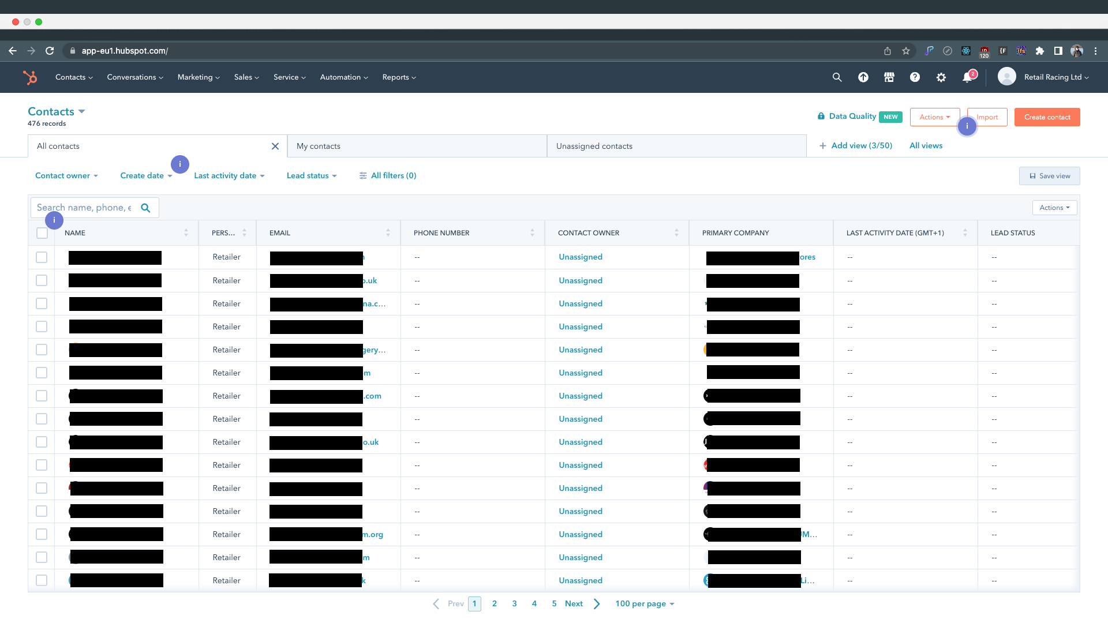Open the orange-outlined Actions dropdown near Import
The width and height of the screenshot is (1108, 623).
(935, 117)
